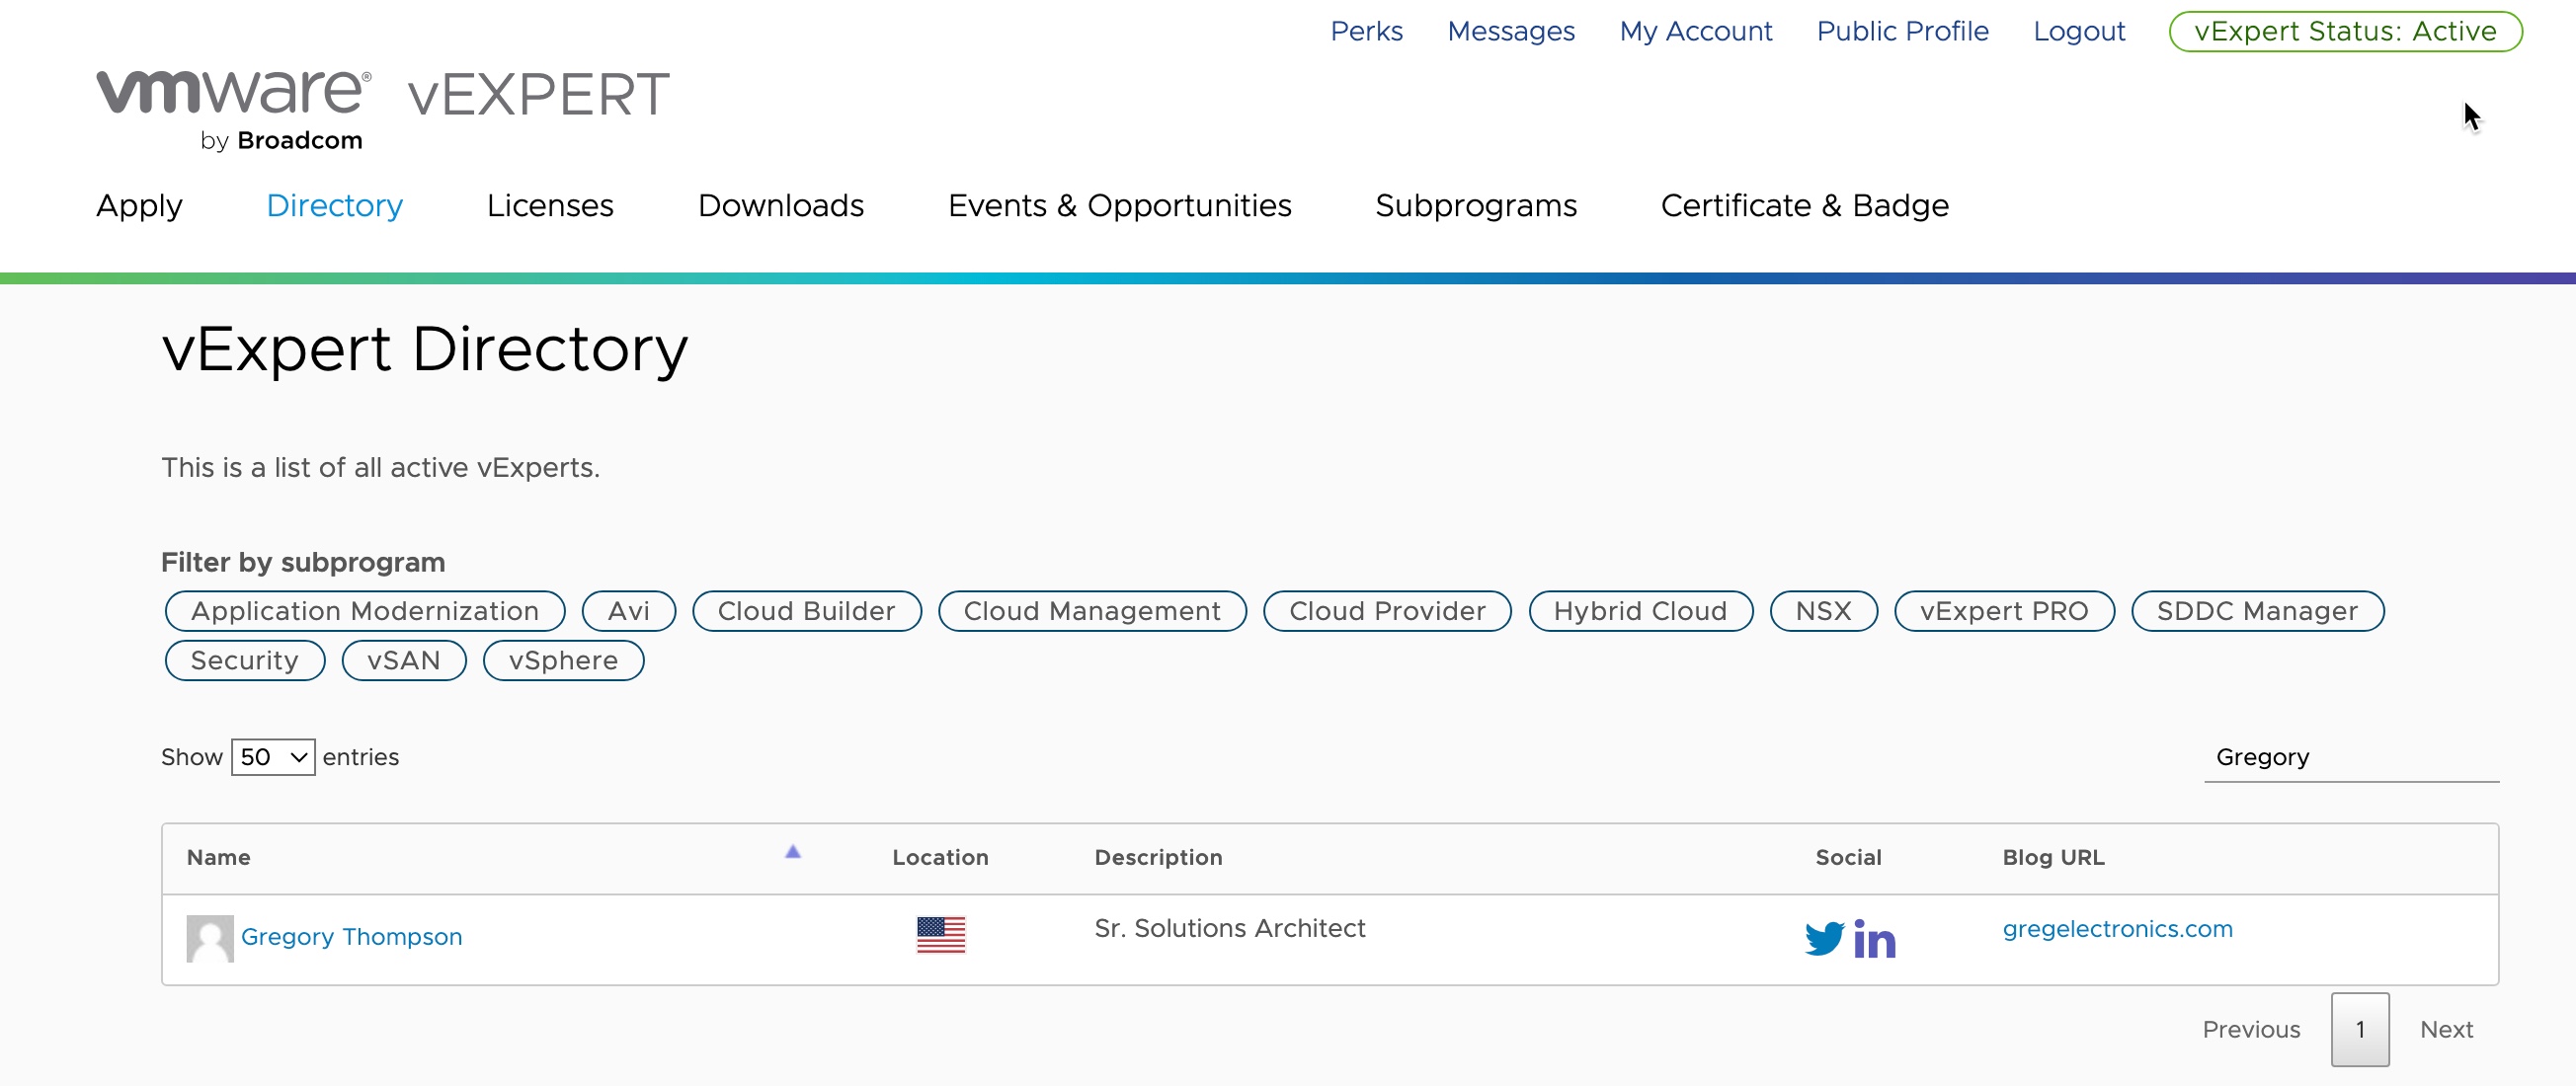Toggle the Cloud Provider filter

click(x=1387, y=611)
